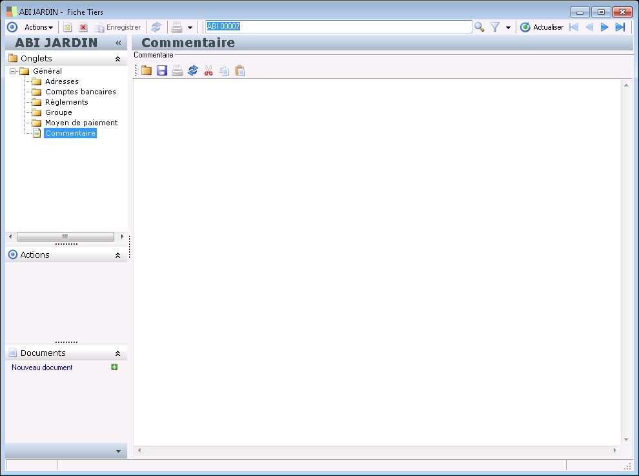Click the copy icon in comment toolbar
Viewport: 639px width, 476px height.
pos(224,70)
